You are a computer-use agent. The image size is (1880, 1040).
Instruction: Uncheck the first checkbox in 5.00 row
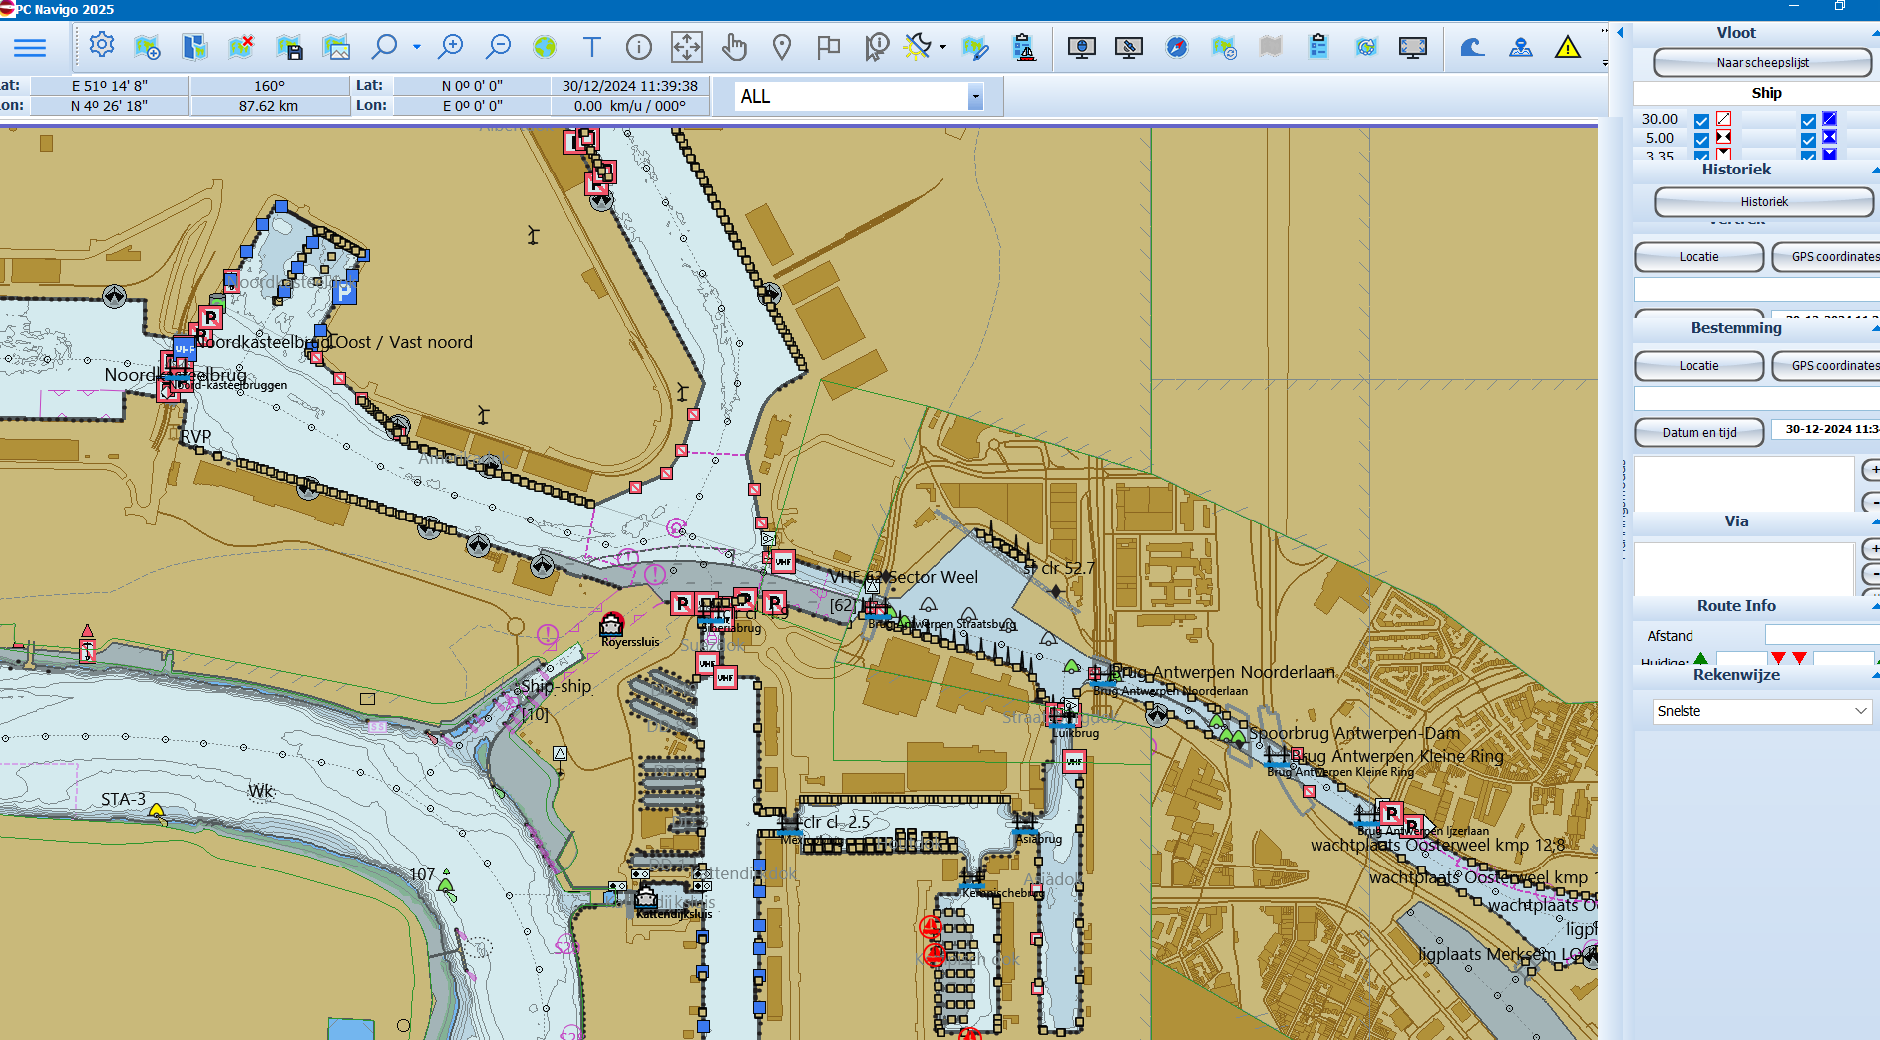[x=1701, y=139]
